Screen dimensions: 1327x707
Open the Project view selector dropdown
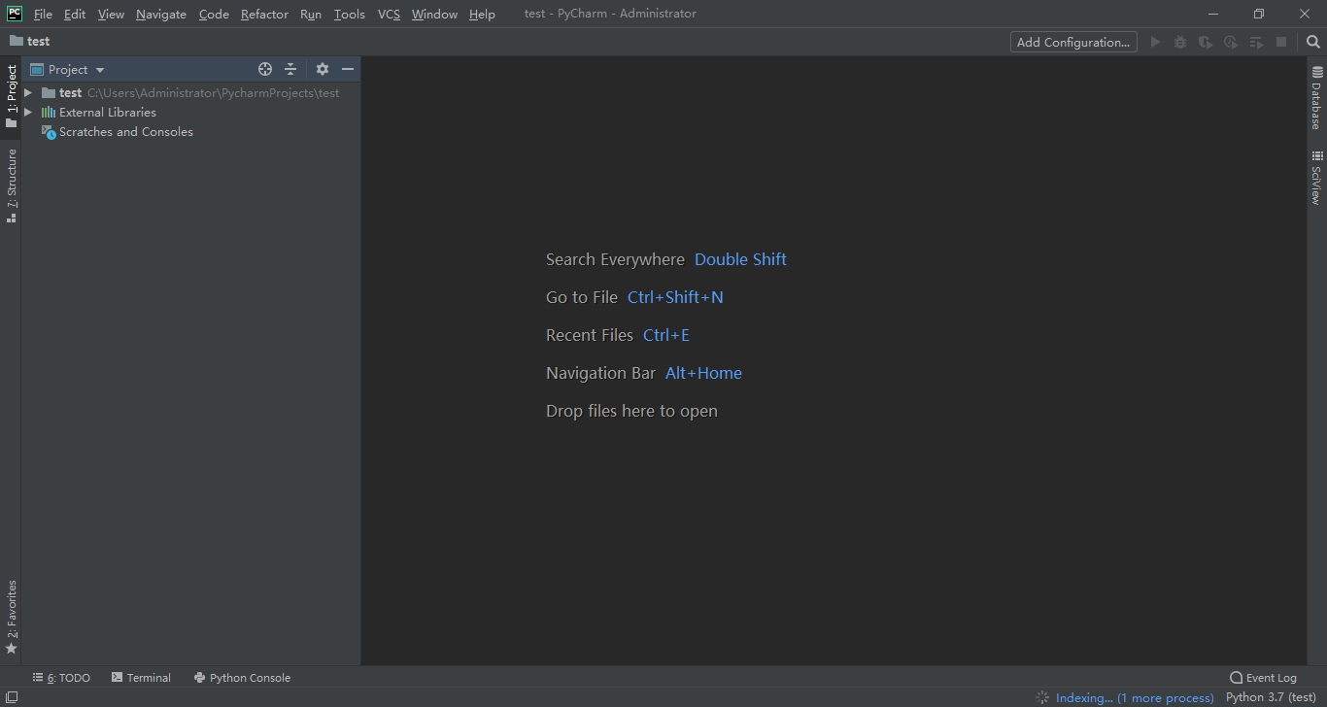(x=67, y=69)
